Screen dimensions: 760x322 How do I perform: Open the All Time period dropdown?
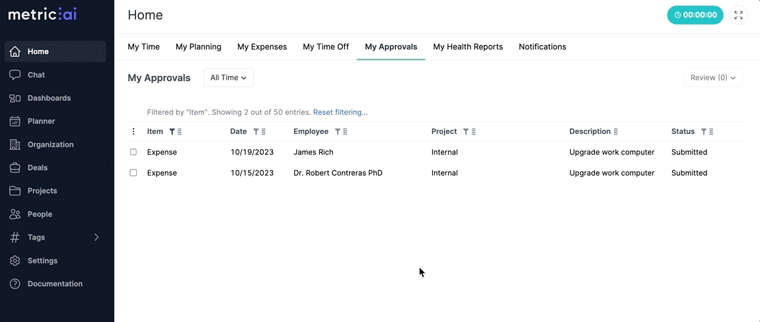[x=228, y=77]
